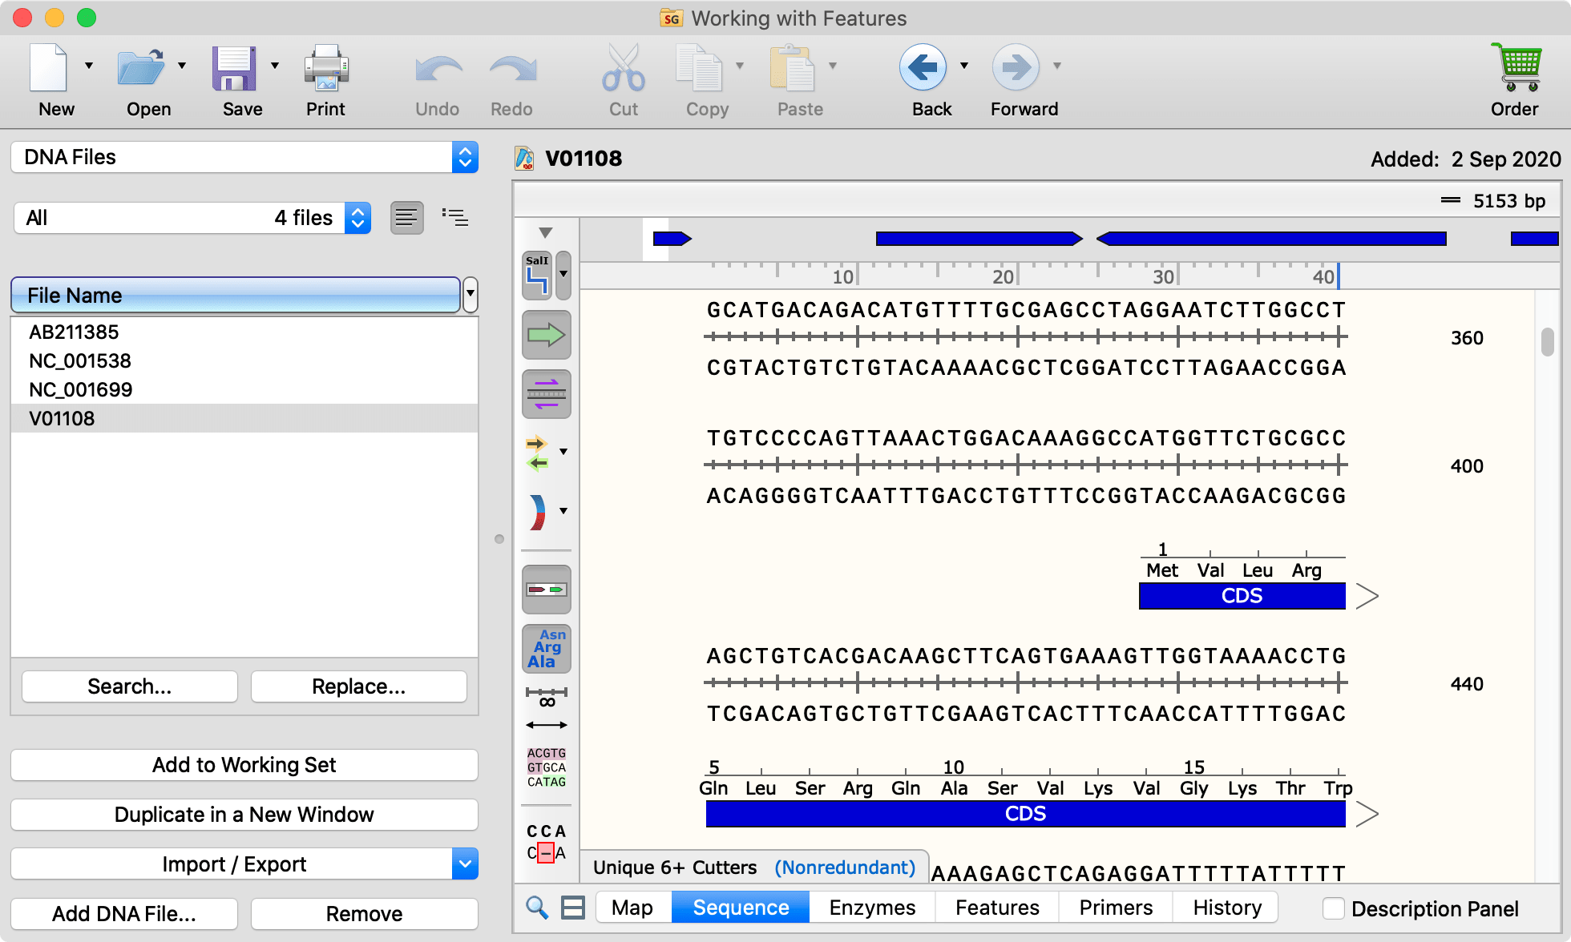Open the DNA Files collection dropdown
Viewport: 1571px width, 942px height.
(465, 157)
